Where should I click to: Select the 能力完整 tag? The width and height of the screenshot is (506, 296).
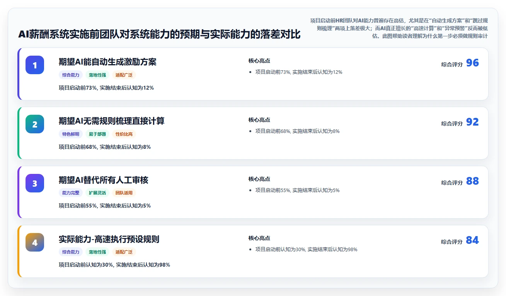pos(71,193)
